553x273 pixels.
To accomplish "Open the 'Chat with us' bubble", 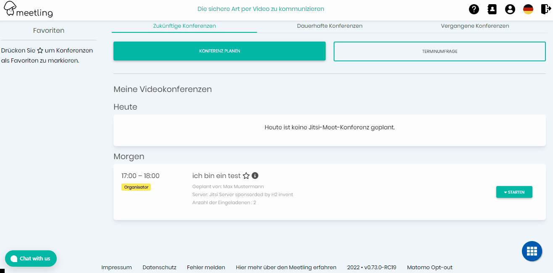I will click(31, 258).
